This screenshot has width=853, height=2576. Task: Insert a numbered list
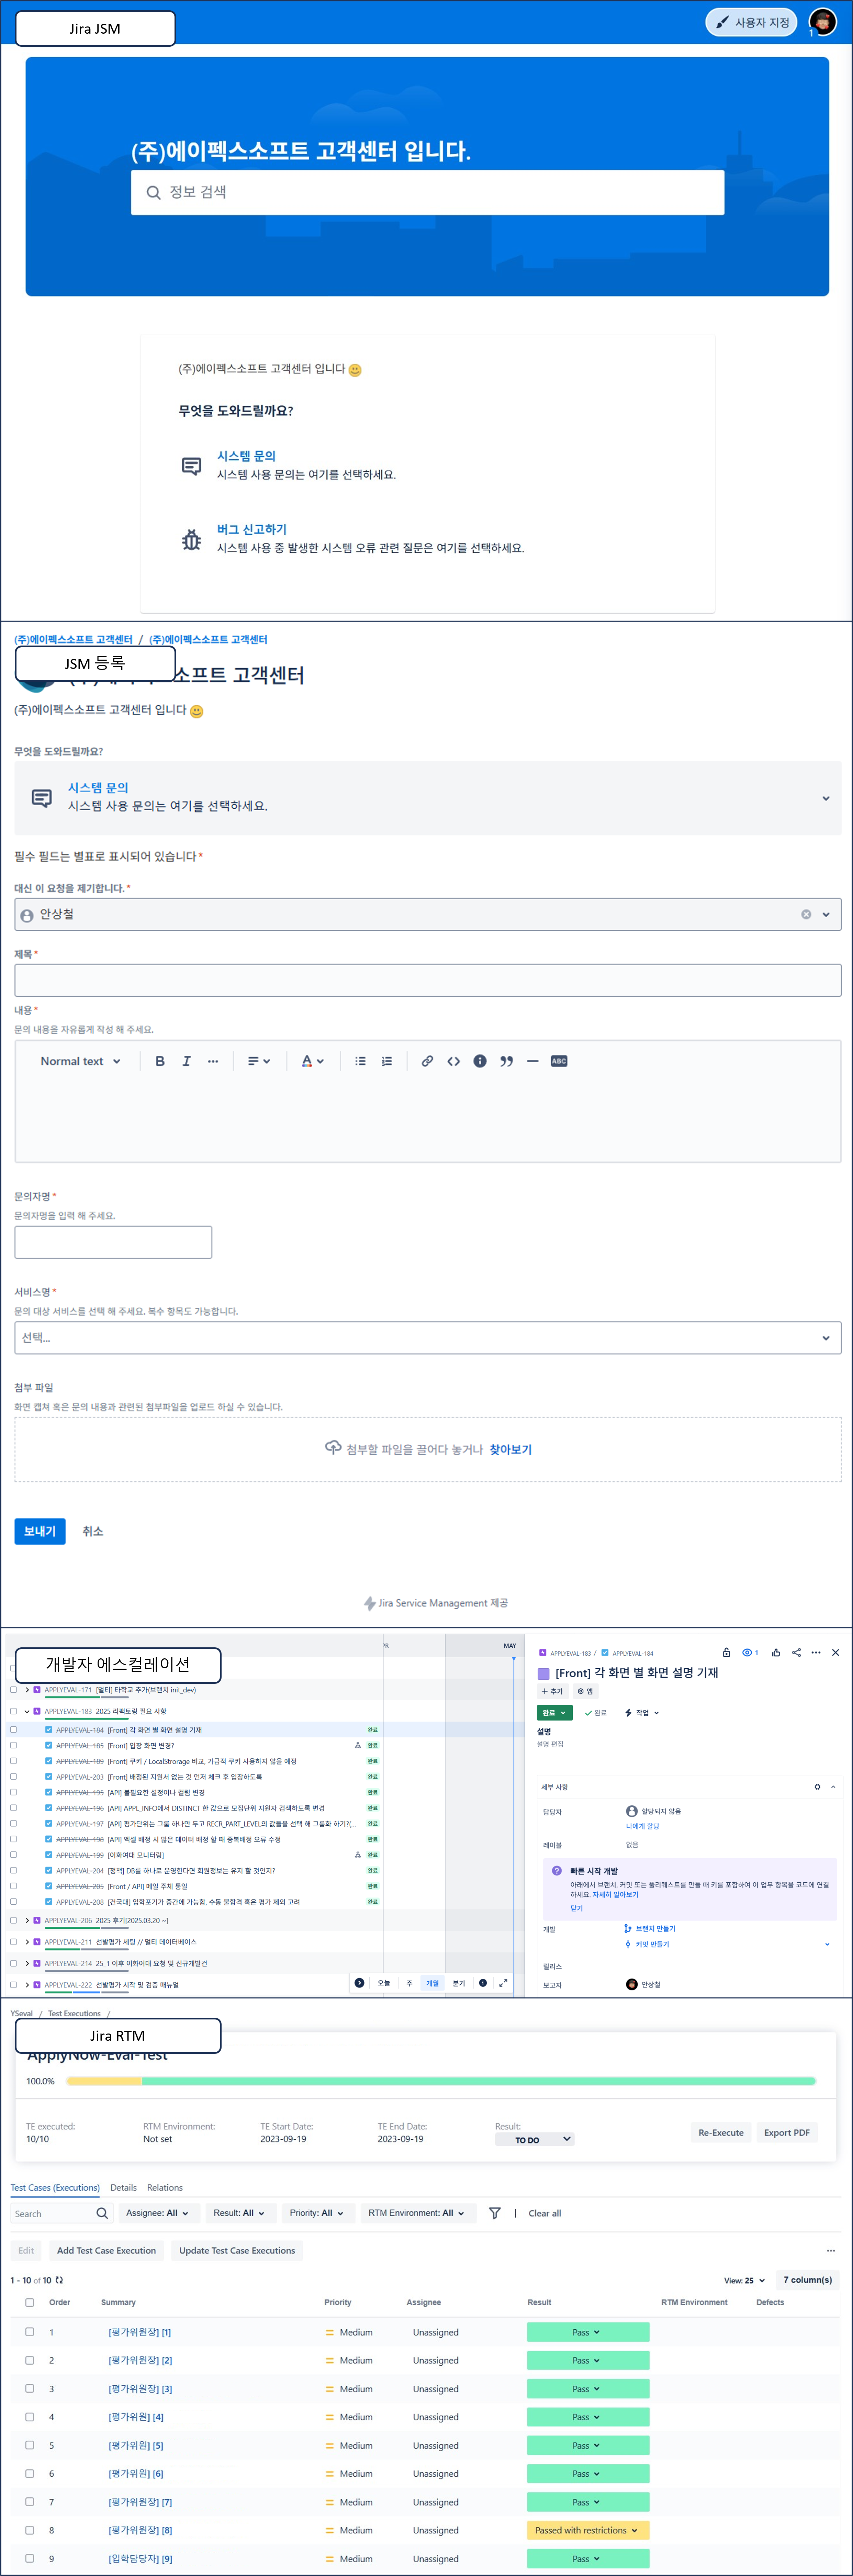click(387, 1061)
